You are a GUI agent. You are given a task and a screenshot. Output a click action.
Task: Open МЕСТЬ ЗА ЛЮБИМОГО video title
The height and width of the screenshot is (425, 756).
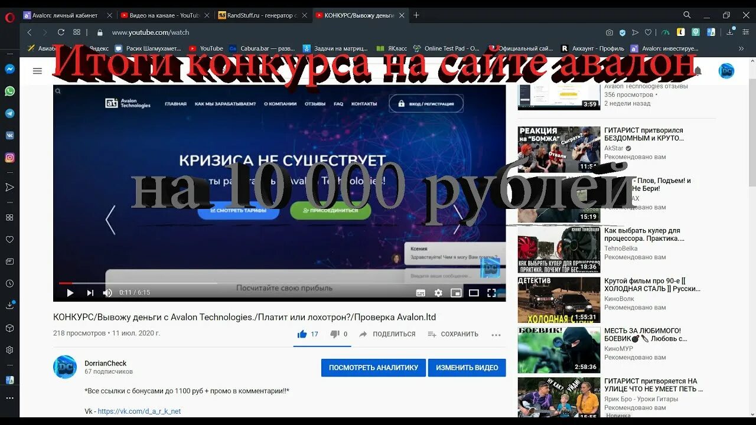coord(646,335)
